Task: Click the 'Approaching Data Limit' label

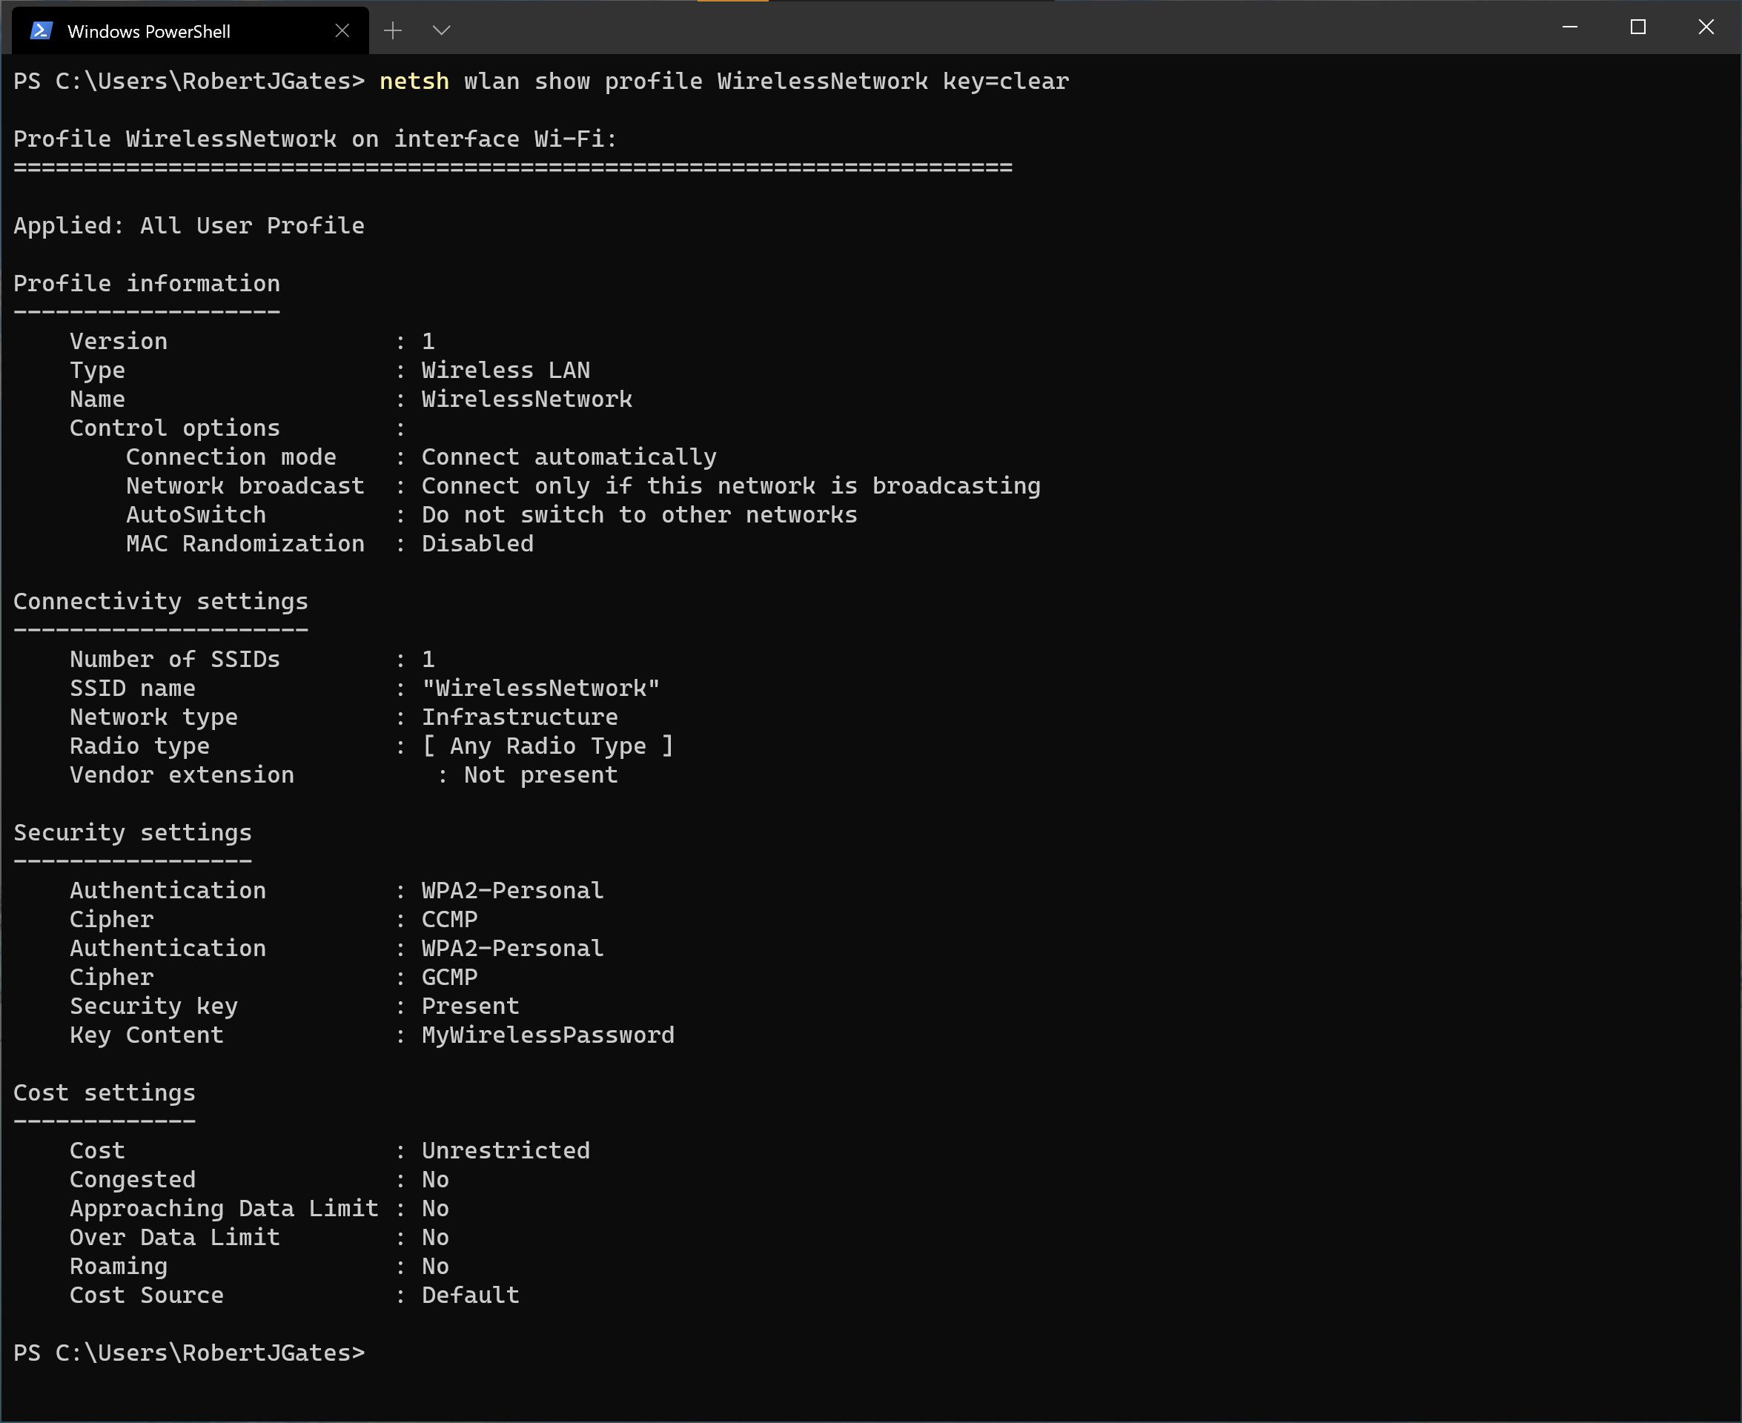Action: click(x=224, y=1208)
